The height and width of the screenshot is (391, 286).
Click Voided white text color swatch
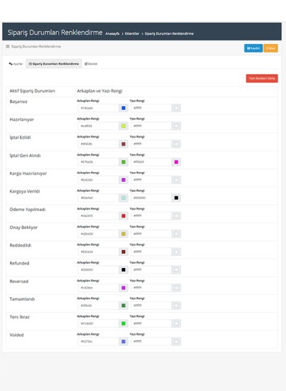176,341
